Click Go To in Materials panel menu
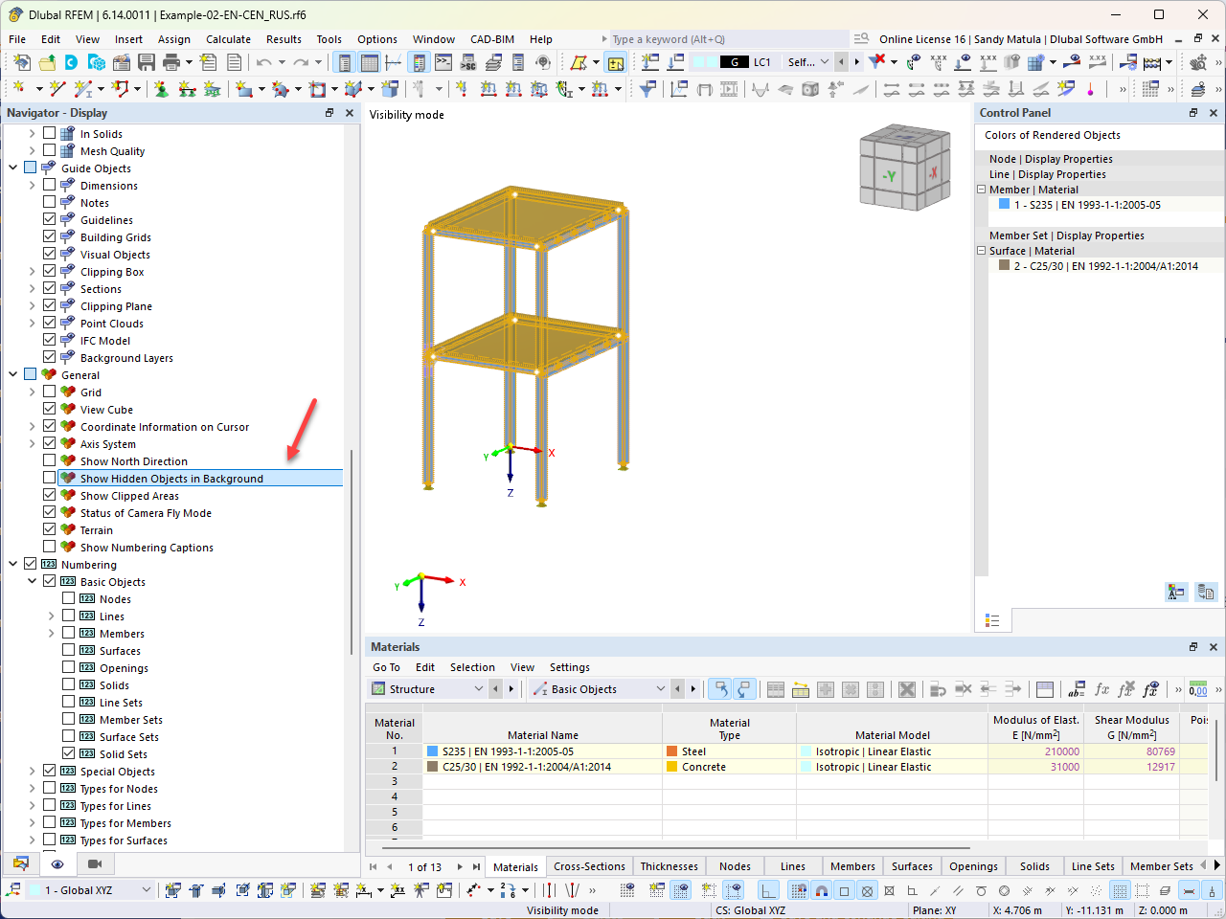This screenshot has height=919, width=1226. click(386, 667)
